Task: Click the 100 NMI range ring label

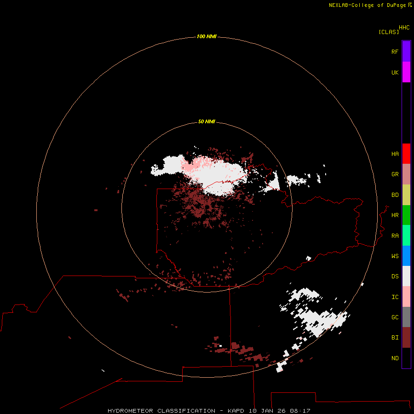Action: click(207, 36)
